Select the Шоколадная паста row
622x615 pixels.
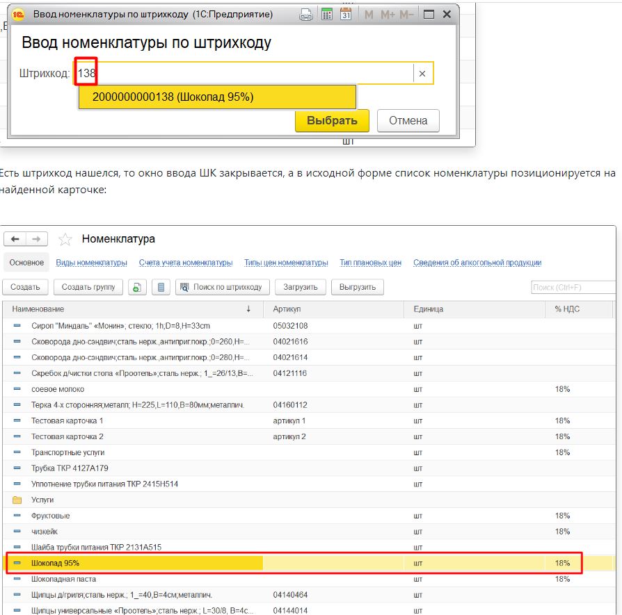pyautogui.click(x=63, y=579)
